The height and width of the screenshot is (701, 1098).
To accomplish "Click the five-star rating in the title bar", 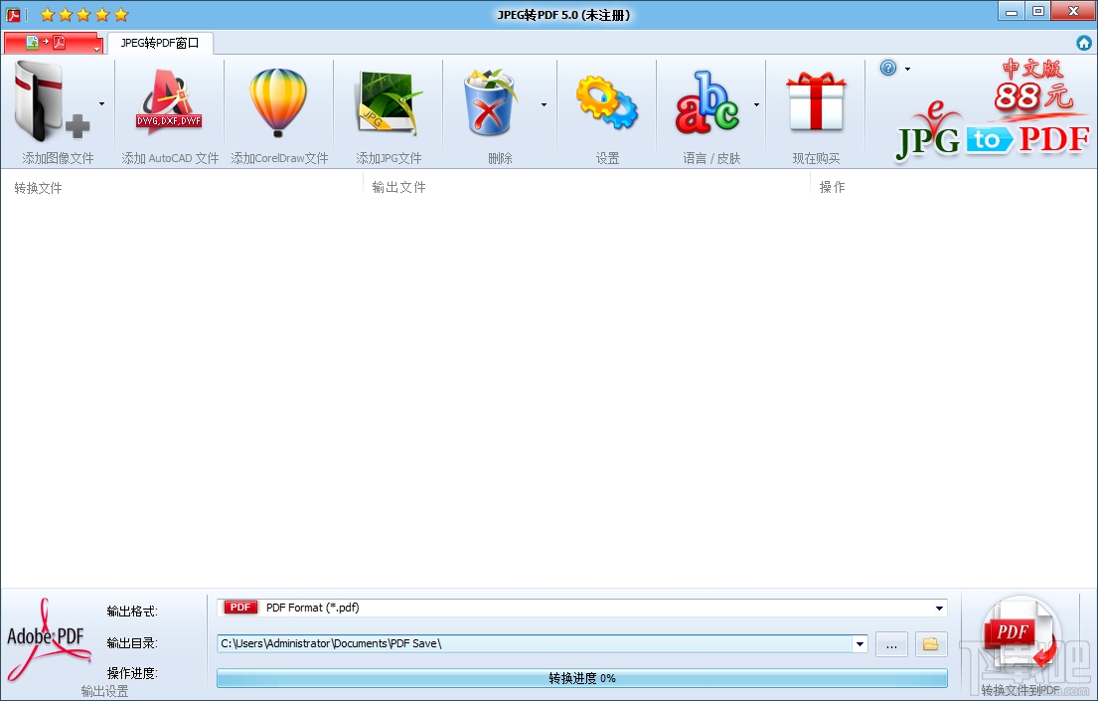I will [x=84, y=14].
